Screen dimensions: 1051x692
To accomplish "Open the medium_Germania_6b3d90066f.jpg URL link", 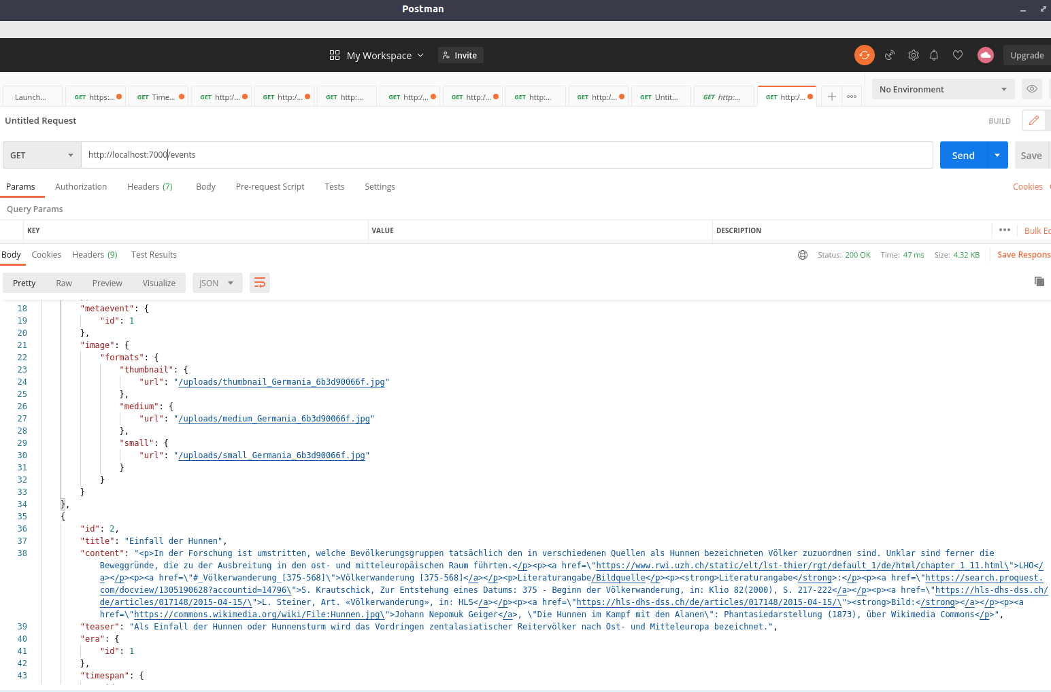I will click(x=274, y=418).
